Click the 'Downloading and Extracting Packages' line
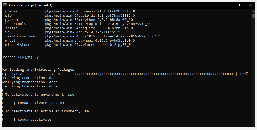 coord(38,70)
